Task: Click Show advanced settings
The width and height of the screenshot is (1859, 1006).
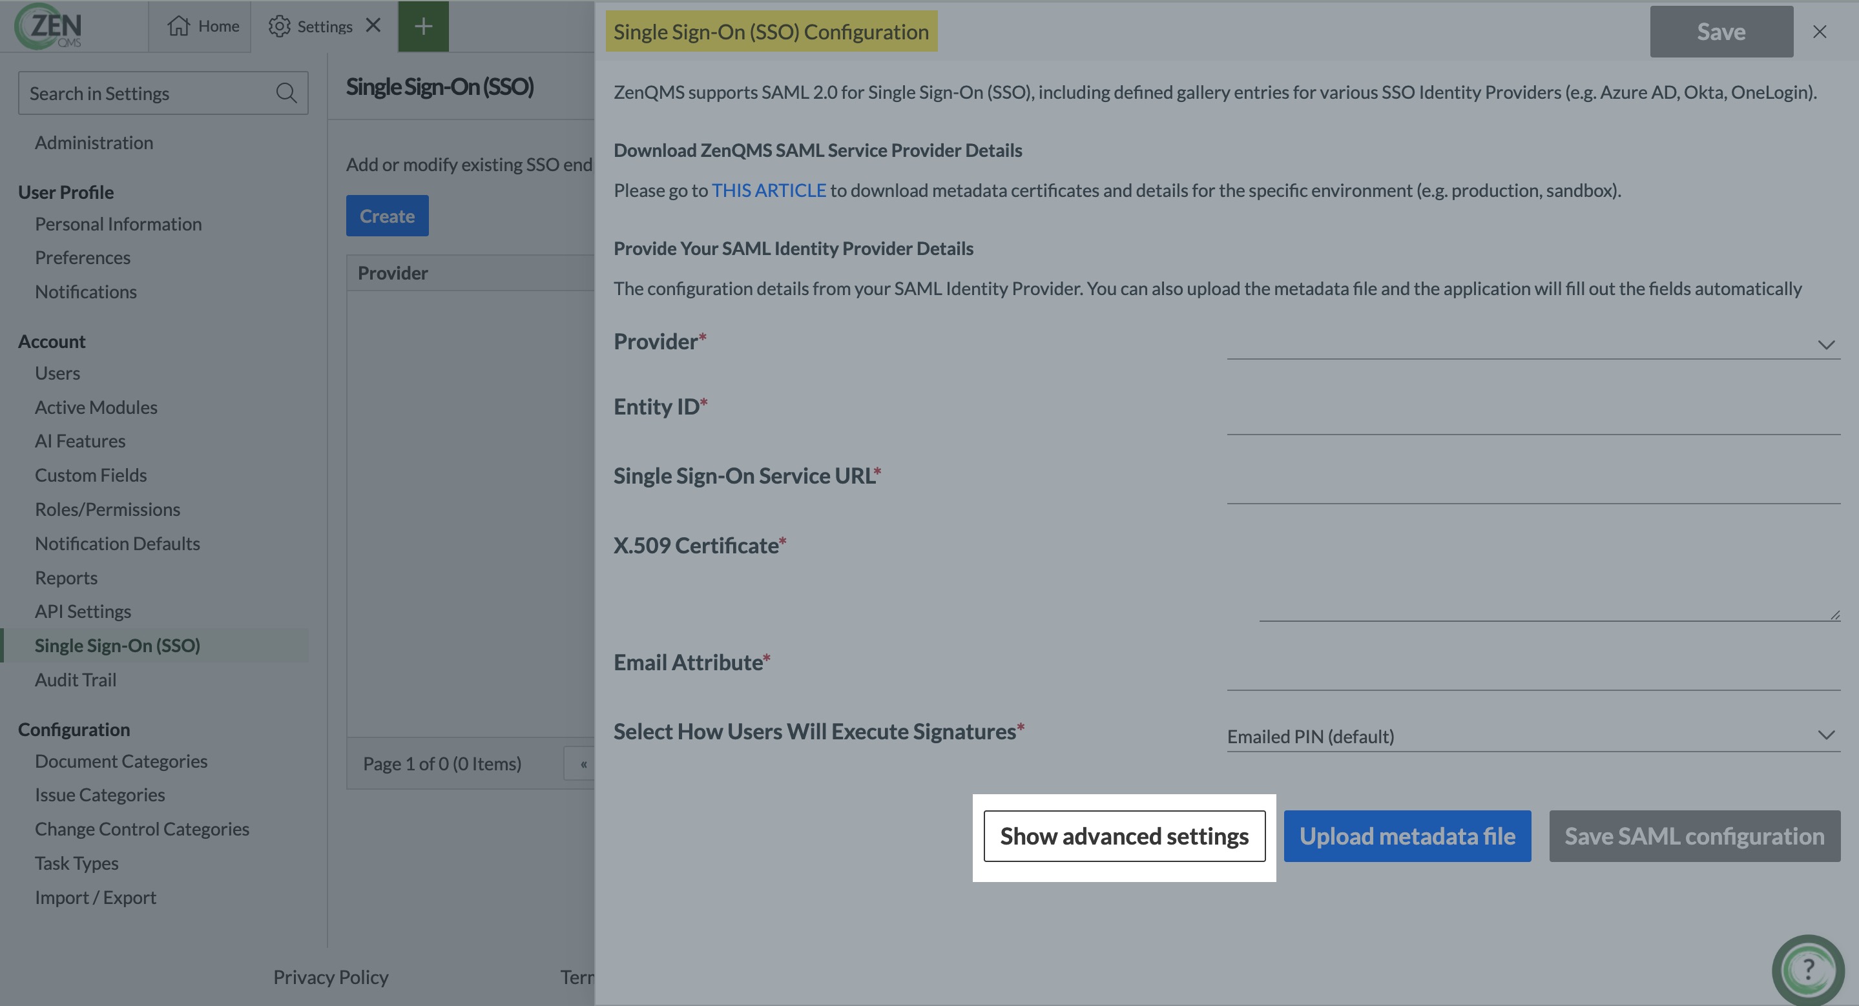Action: pyautogui.click(x=1125, y=836)
